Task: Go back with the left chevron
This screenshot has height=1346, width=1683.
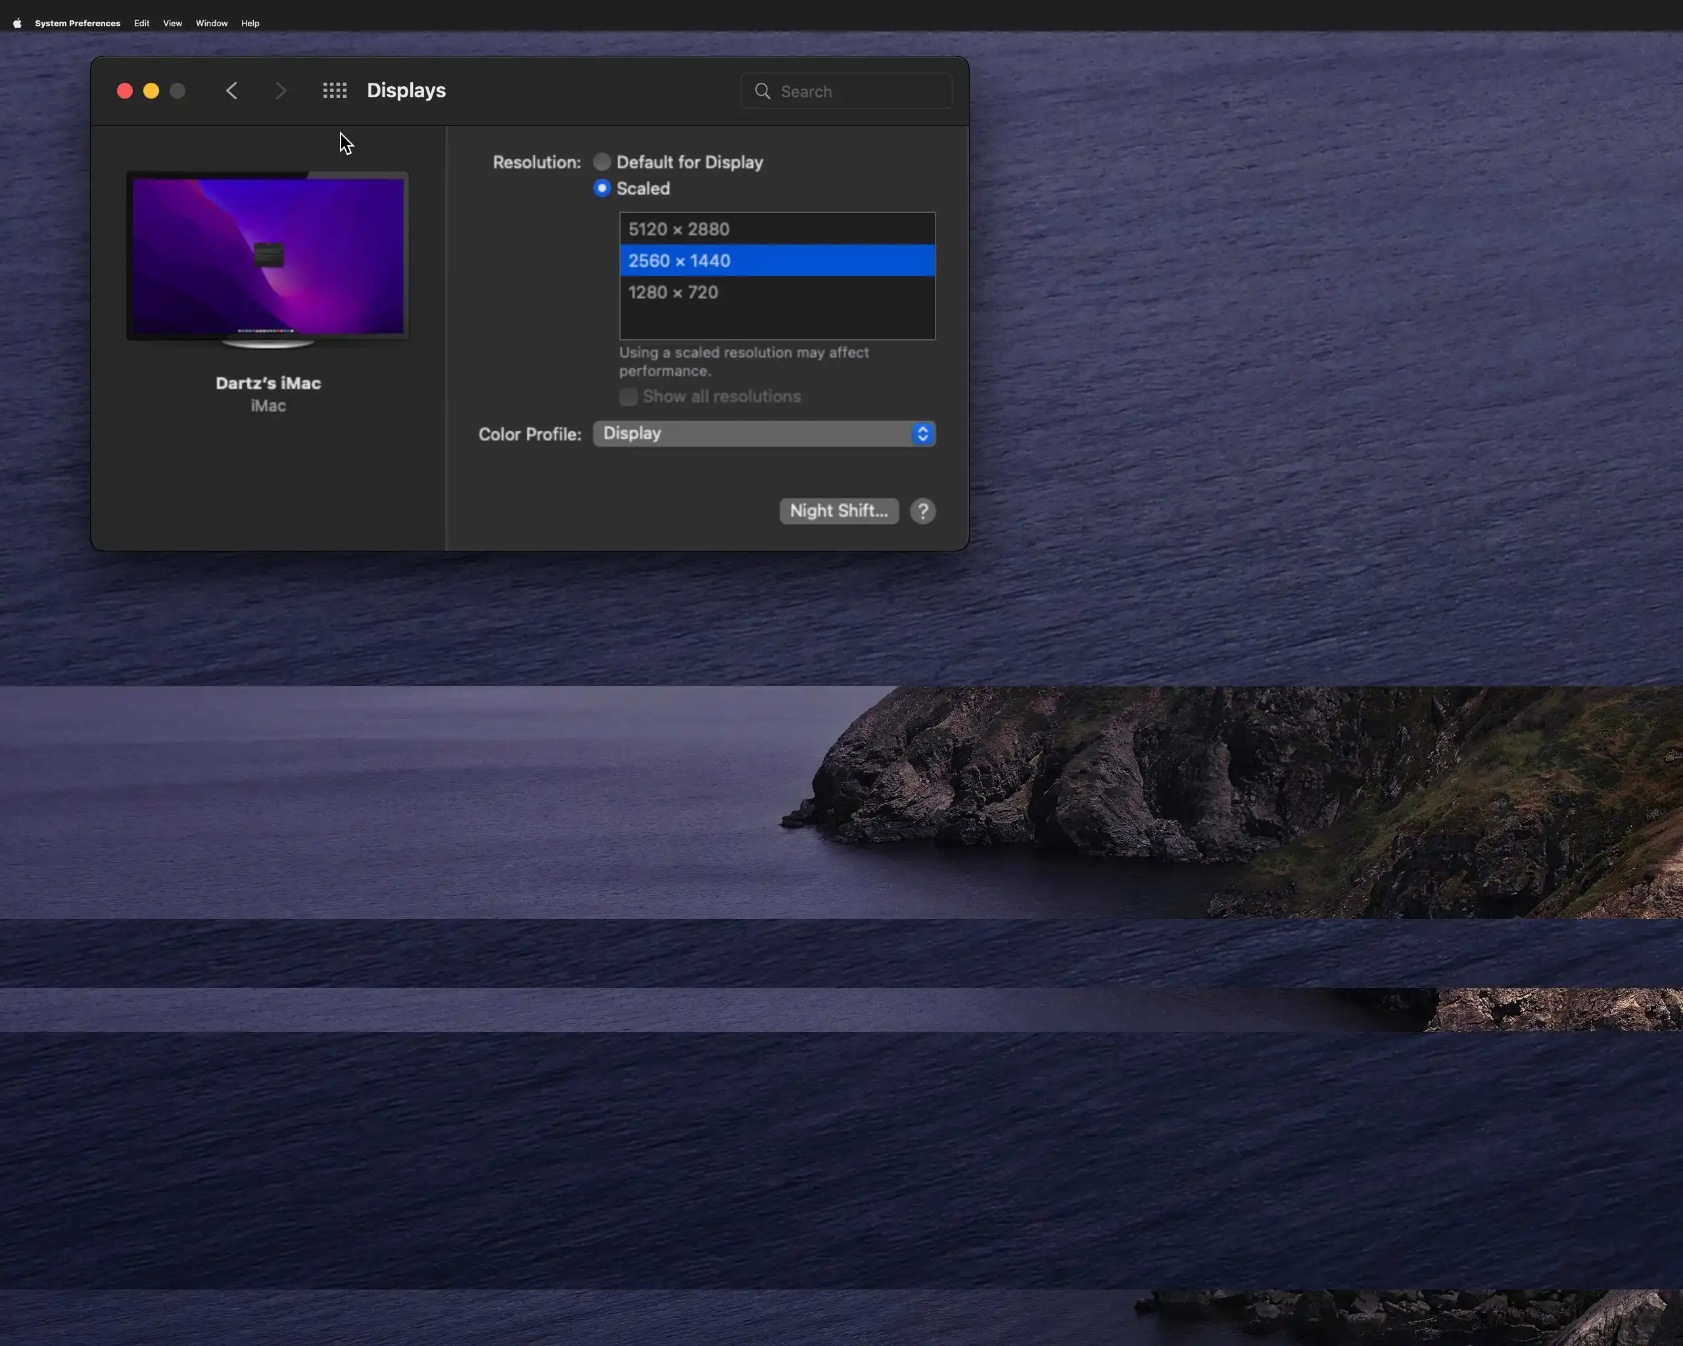Action: pos(231,91)
